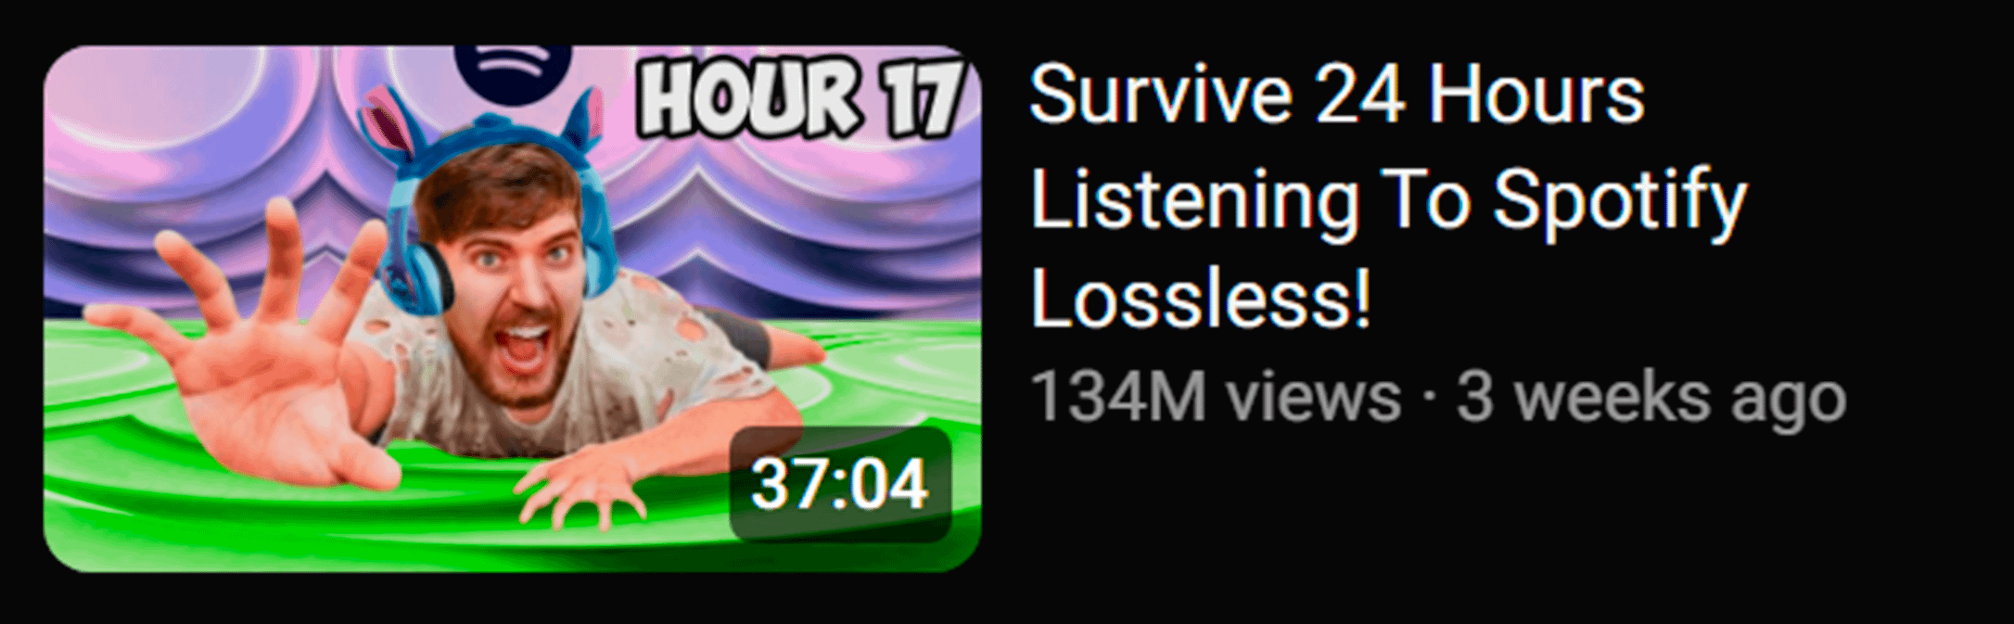
Task: Click the 134M views text
Action: (x=1215, y=398)
